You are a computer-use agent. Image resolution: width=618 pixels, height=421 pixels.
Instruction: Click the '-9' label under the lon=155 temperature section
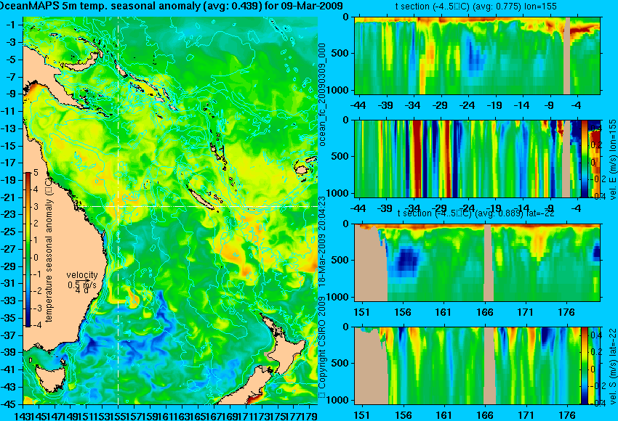coord(550,105)
